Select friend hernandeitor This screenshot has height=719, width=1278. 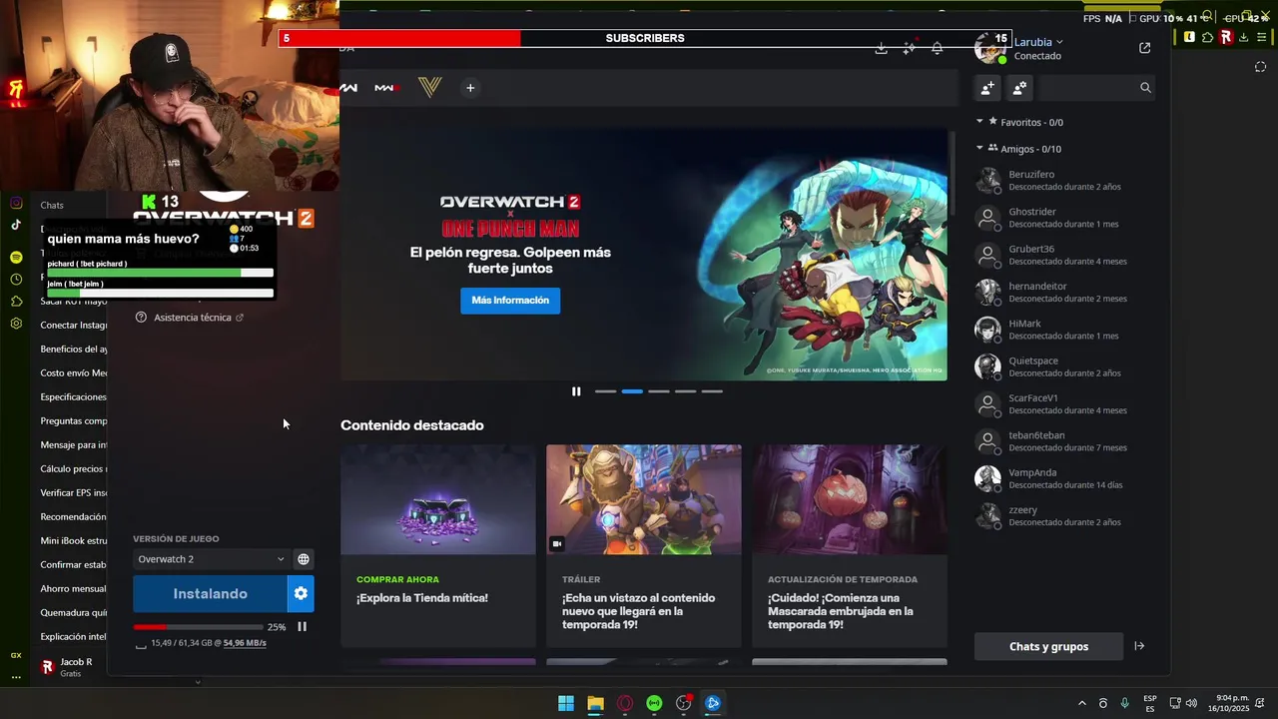tap(1064, 293)
